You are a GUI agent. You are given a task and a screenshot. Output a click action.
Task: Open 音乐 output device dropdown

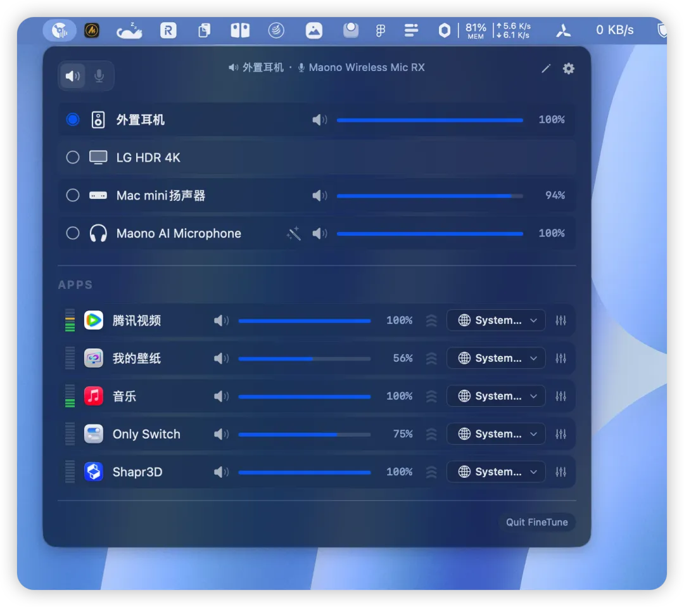[496, 396]
